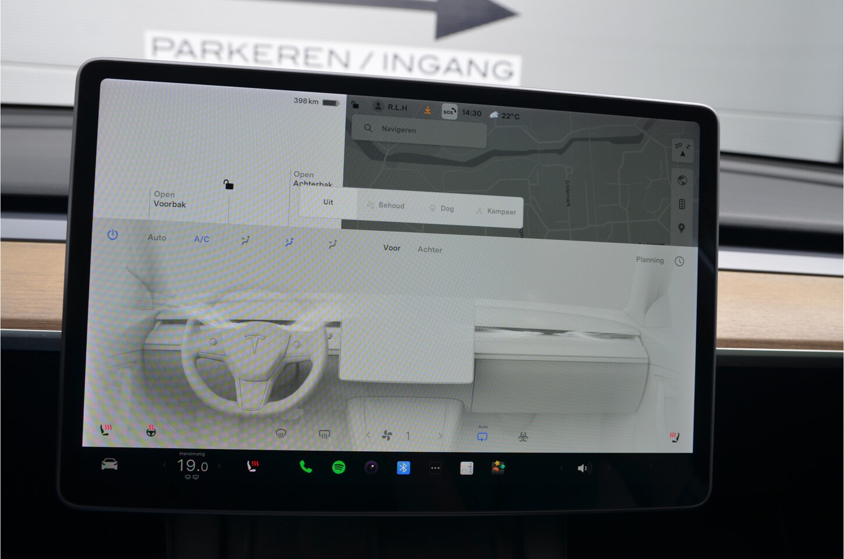
Task: Tap the status bar lock icon
Action: point(355,105)
